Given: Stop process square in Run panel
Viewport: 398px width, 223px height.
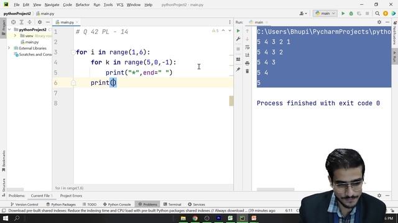Looking at the screenshot, I should point(238,49).
